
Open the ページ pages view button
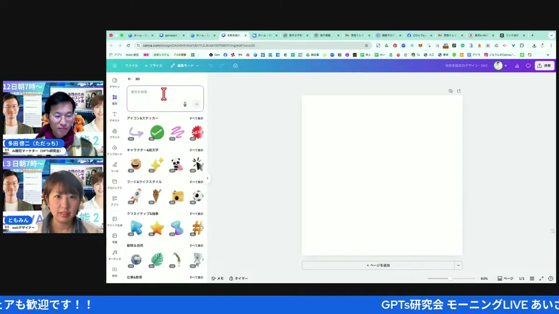(x=505, y=278)
